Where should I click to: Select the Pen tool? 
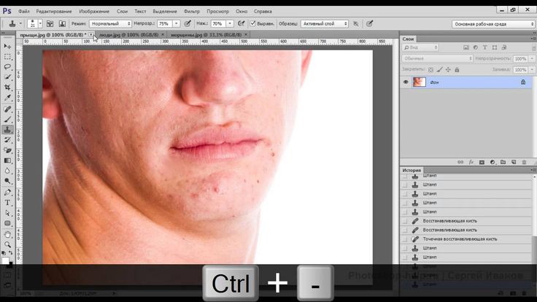[7, 193]
